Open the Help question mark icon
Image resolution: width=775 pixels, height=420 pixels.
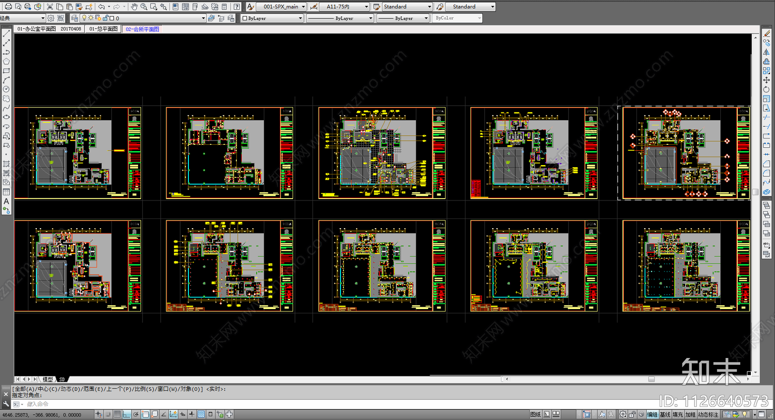(x=236, y=7)
